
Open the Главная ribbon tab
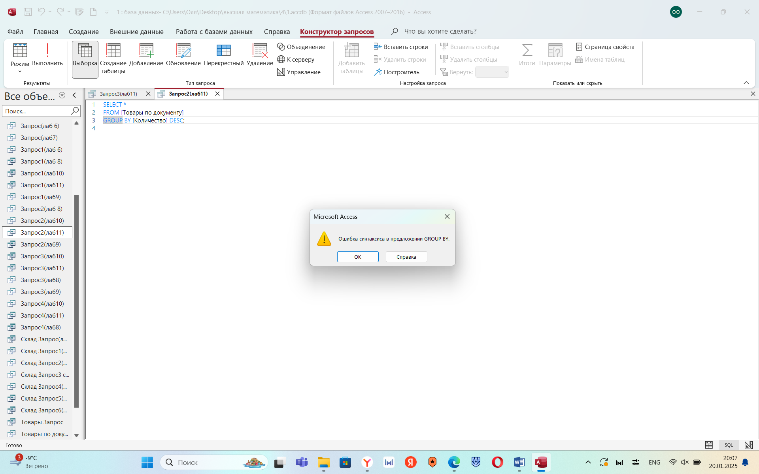[x=46, y=32]
